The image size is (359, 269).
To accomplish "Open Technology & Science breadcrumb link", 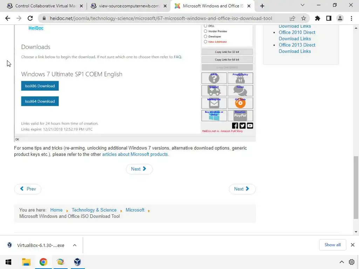I will pos(94,210).
